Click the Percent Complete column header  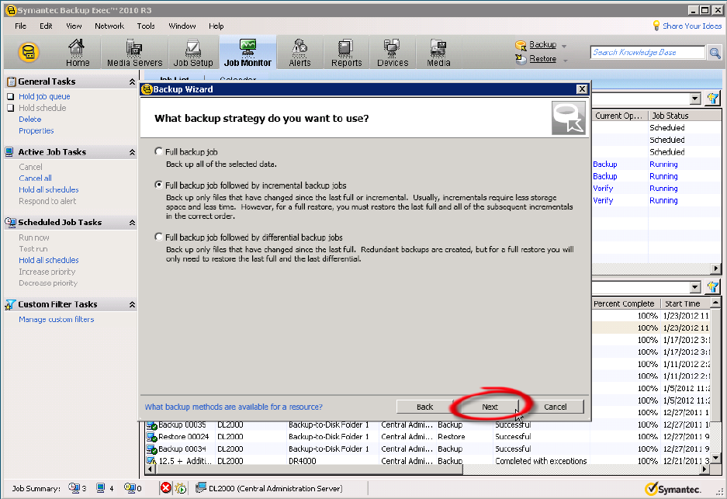pos(625,303)
